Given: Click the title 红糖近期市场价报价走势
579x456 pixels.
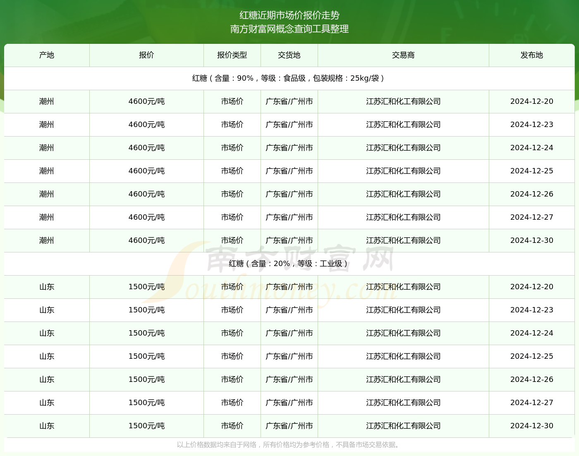Looking at the screenshot, I should click(x=289, y=15).
